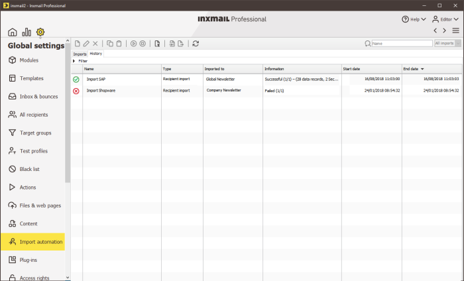Click the Successful (1/1) information cell
This screenshot has width=464, height=281.
pos(302,80)
